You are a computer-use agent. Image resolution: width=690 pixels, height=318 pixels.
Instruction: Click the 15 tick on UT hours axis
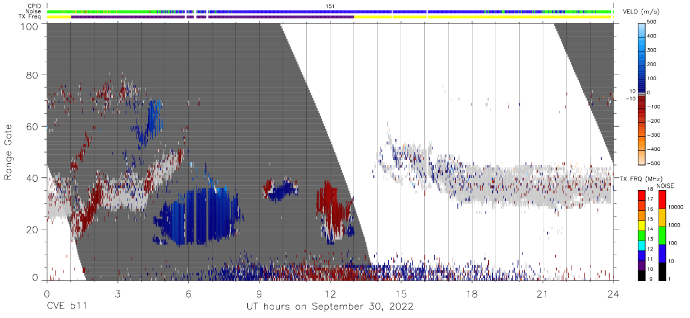[x=401, y=294]
